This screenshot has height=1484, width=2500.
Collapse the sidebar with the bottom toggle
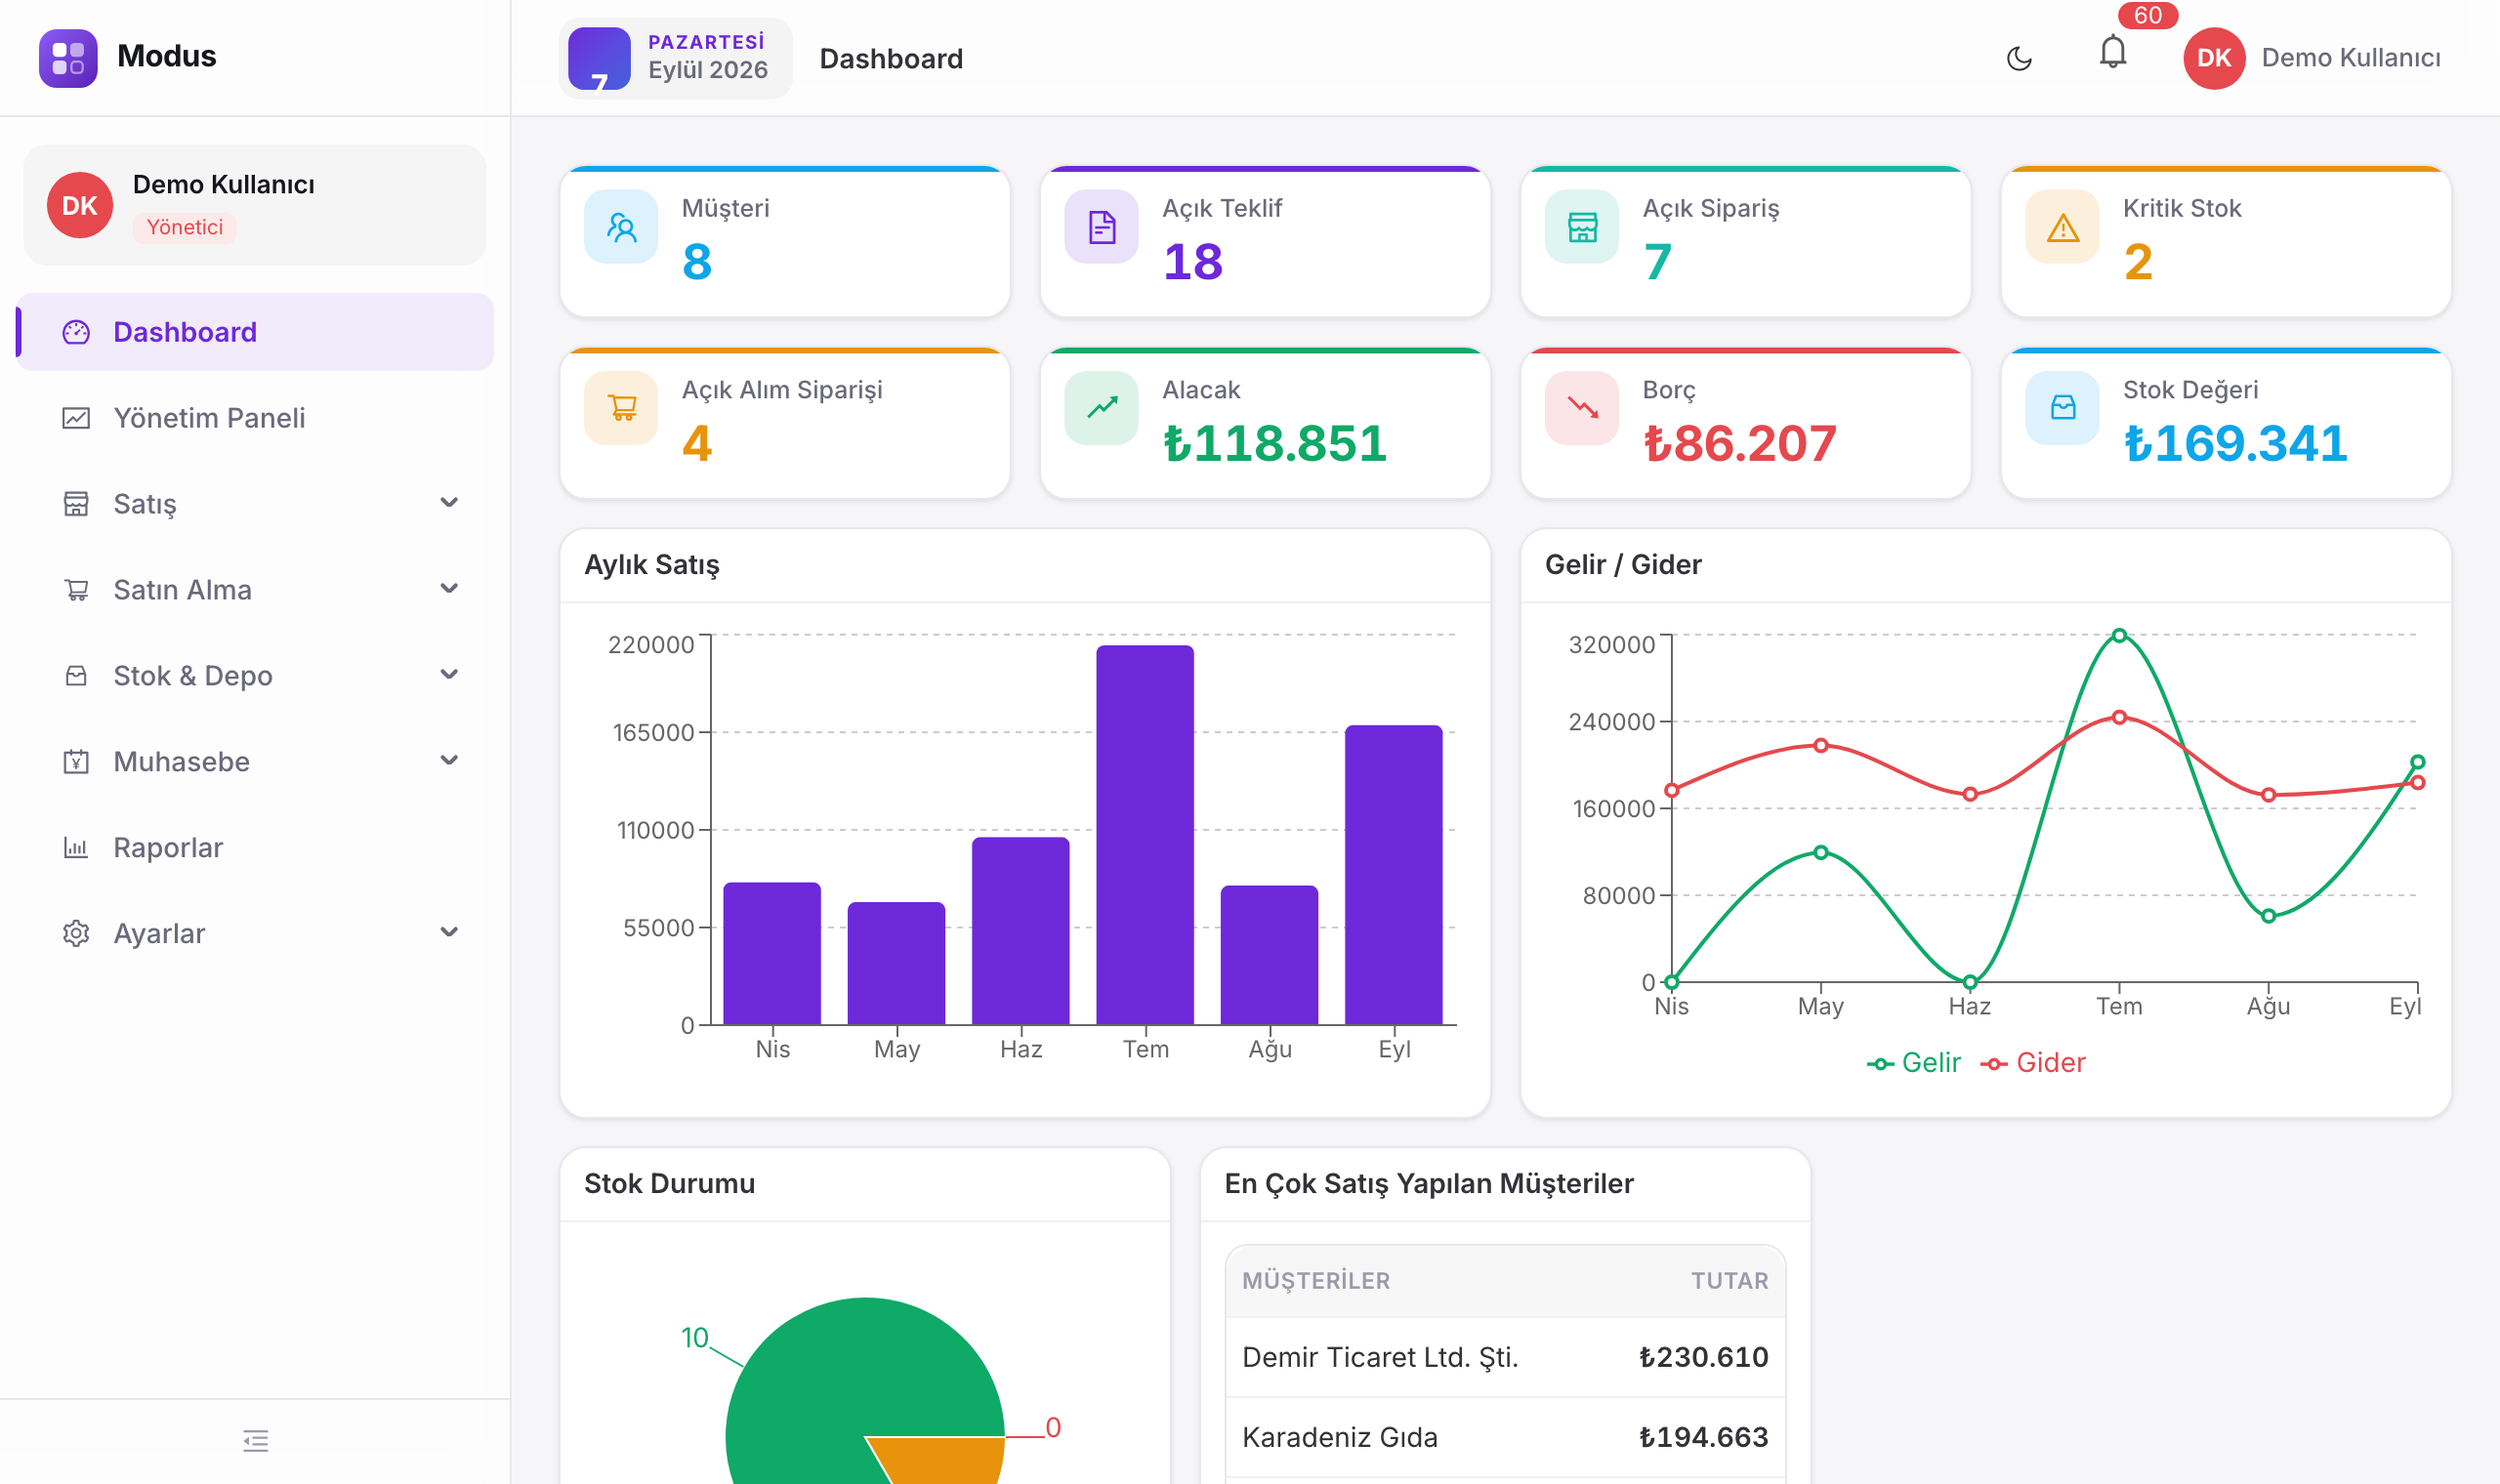click(x=256, y=1440)
